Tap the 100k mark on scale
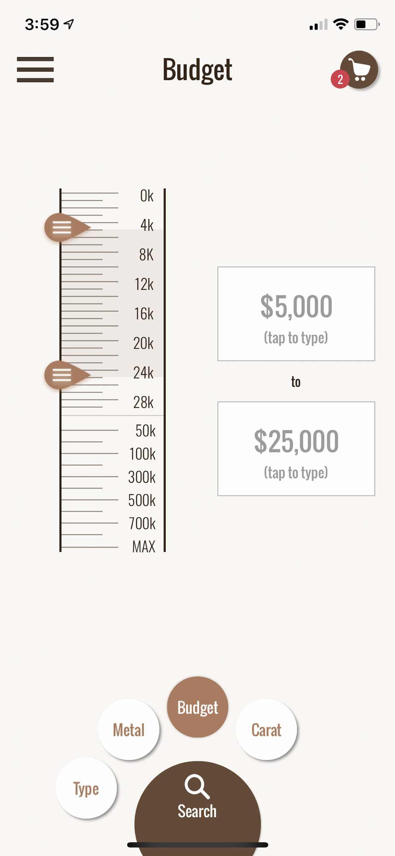This screenshot has width=395, height=856. click(142, 454)
